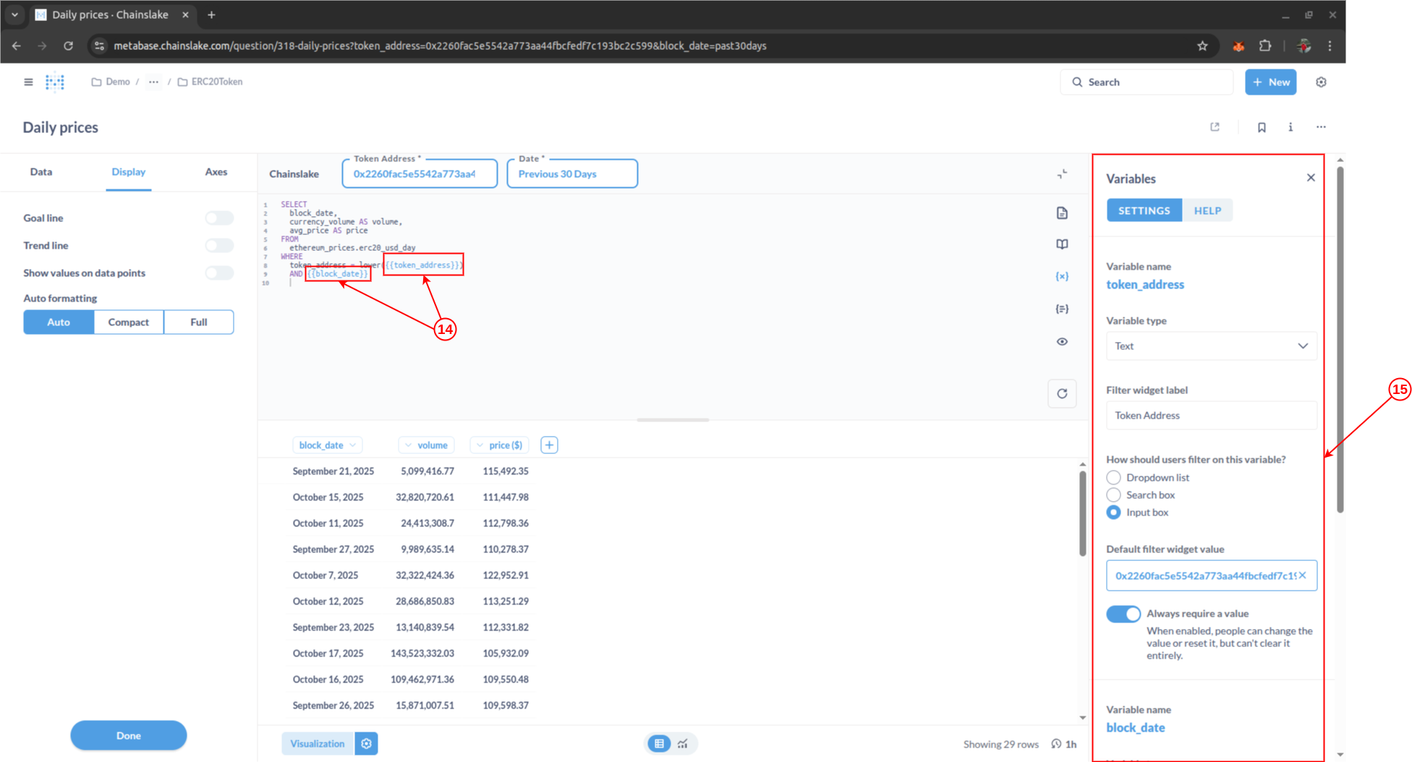Click the preview query eye icon
1412x762 pixels.
coord(1061,341)
